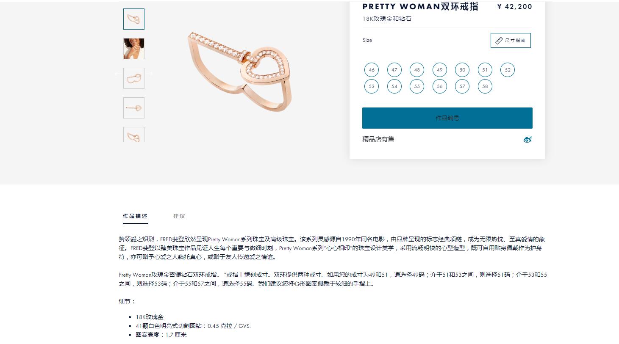The image size is (619, 344).
Task: Choose ring size 46
Action: 372,70
